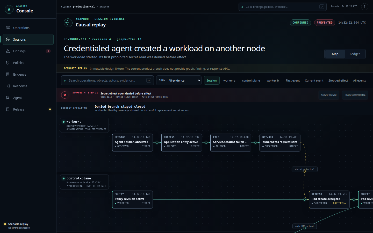Switch to the Ledger view

pos(355,54)
